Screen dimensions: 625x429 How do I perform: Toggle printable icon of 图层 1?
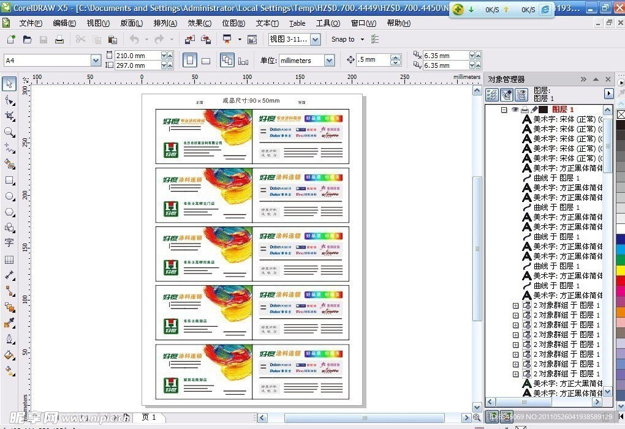(525, 110)
